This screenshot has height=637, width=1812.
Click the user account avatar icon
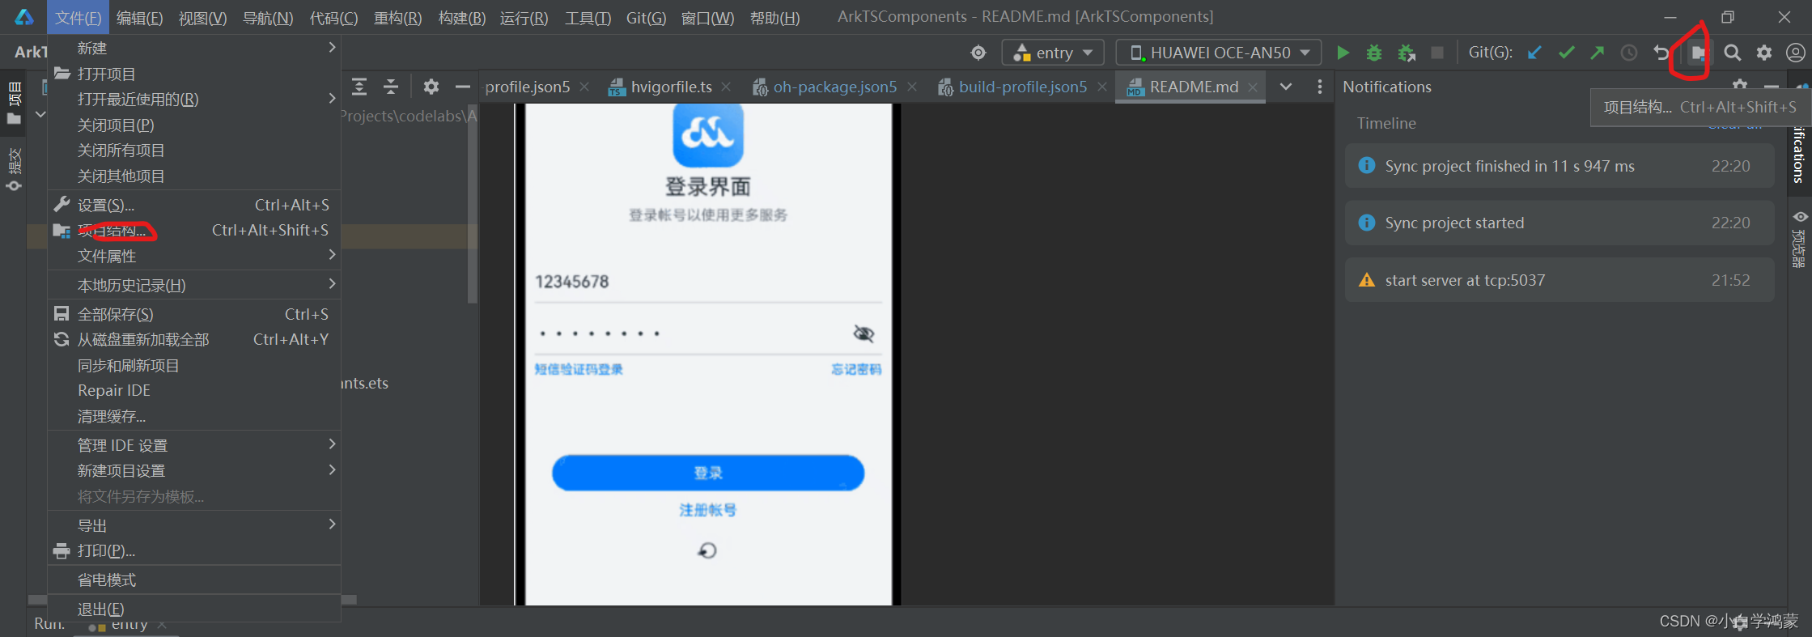(x=1795, y=53)
